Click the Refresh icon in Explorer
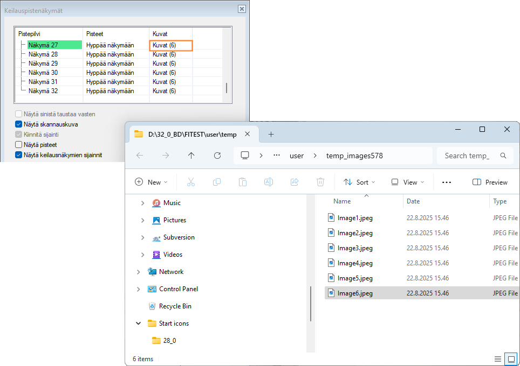This screenshot has height=366, width=520. coord(217,156)
